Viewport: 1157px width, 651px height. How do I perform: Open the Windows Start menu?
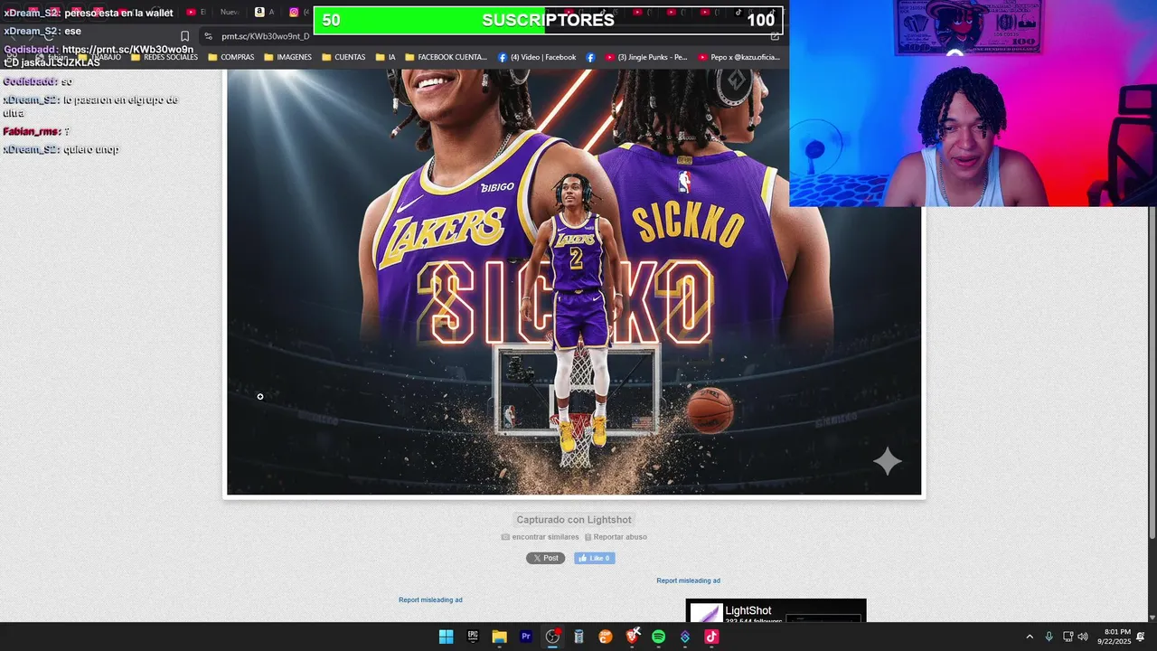pyautogui.click(x=446, y=637)
